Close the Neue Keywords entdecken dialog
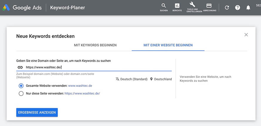This screenshot has width=261, height=126. [x=246, y=35]
